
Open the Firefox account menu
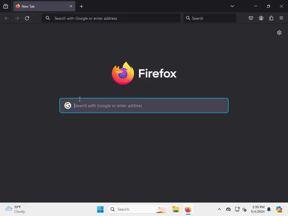[x=261, y=18]
